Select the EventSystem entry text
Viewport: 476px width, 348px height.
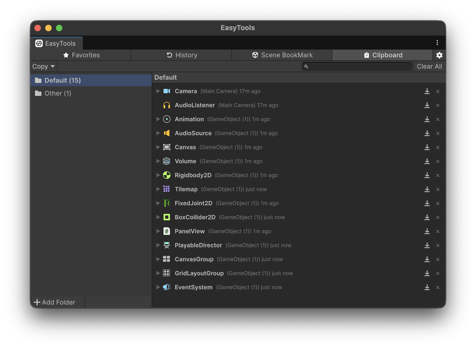point(194,287)
